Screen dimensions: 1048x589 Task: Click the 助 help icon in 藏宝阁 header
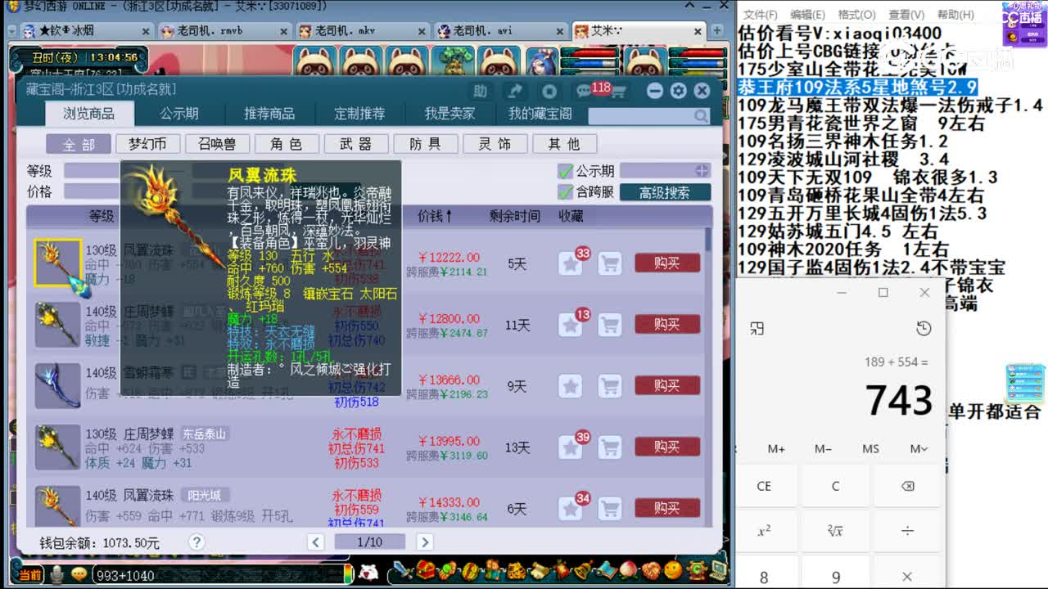[480, 91]
